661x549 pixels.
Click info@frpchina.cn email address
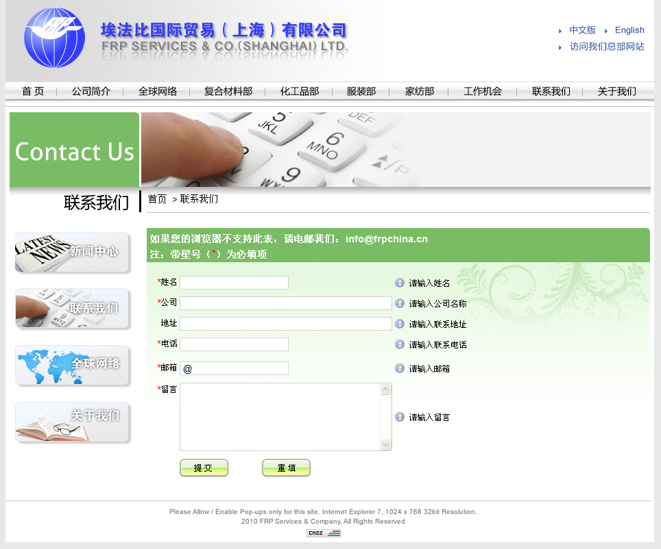click(387, 239)
